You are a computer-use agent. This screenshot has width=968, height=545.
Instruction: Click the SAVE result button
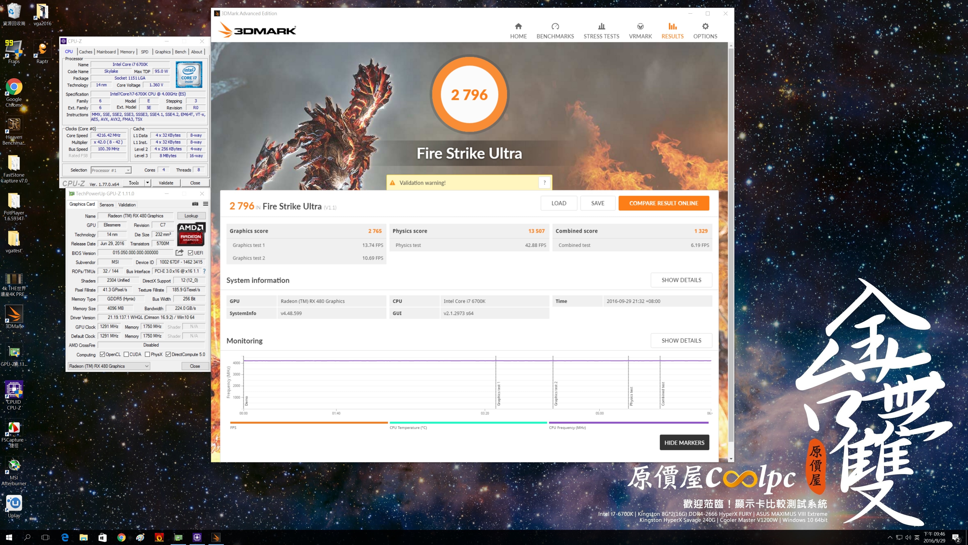(x=597, y=203)
